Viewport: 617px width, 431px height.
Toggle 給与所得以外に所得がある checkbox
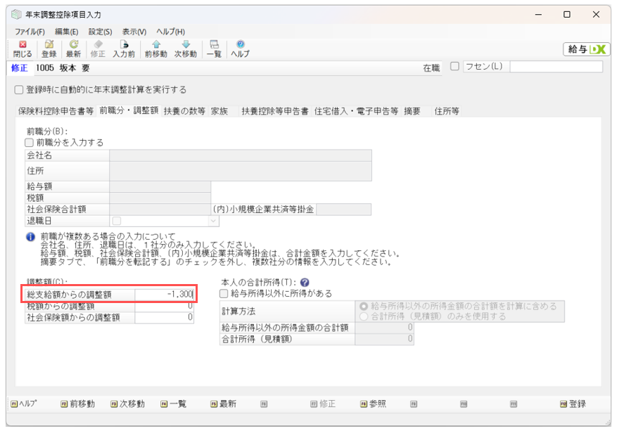coord(225,294)
